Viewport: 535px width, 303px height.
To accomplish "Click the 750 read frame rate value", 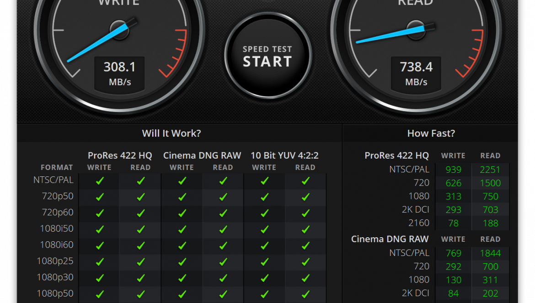I will [x=490, y=197].
